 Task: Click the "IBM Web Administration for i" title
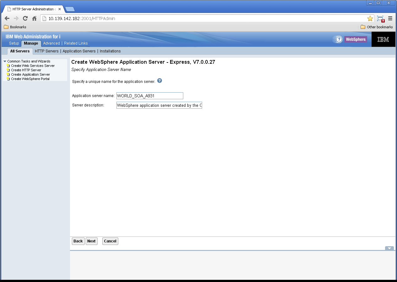(33, 37)
